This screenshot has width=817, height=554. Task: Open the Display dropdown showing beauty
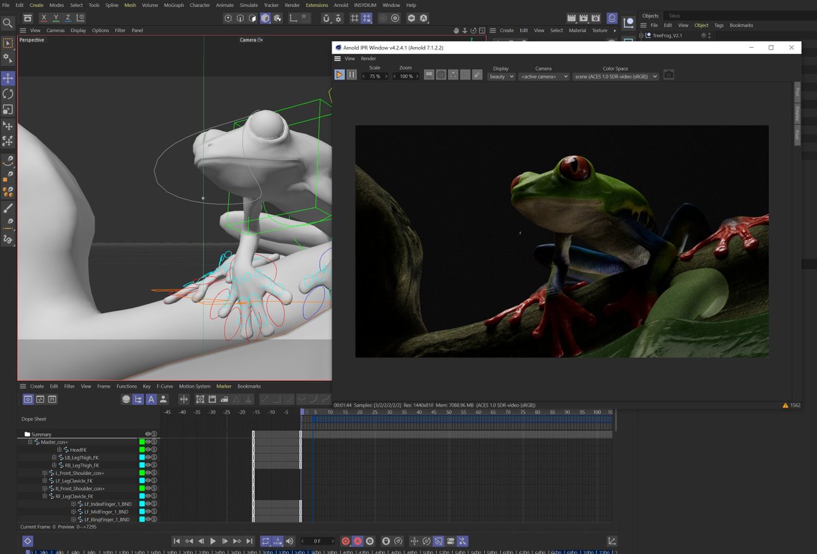501,77
